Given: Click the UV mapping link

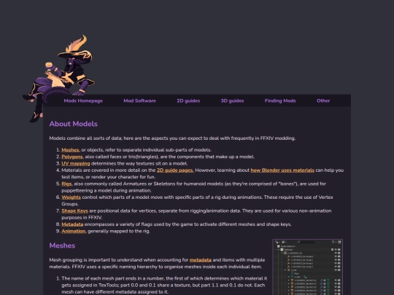Looking at the screenshot, I should coord(76,164).
